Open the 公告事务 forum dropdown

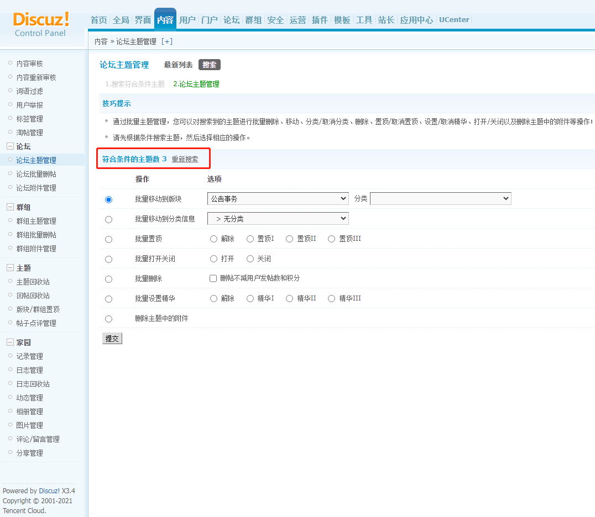pyautogui.click(x=278, y=199)
